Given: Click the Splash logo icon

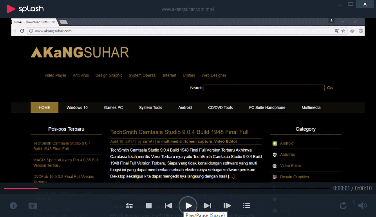Looking at the screenshot, I should (x=10, y=9).
